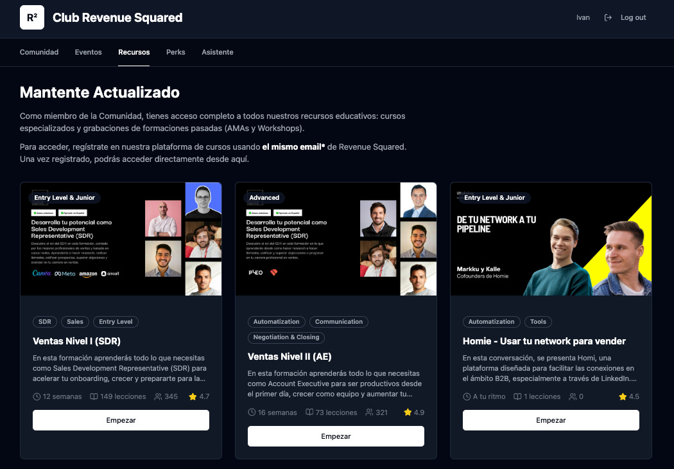This screenshot has width=674, height=469.
Task: Click people icon beside 345
Action: pos(158,396)
